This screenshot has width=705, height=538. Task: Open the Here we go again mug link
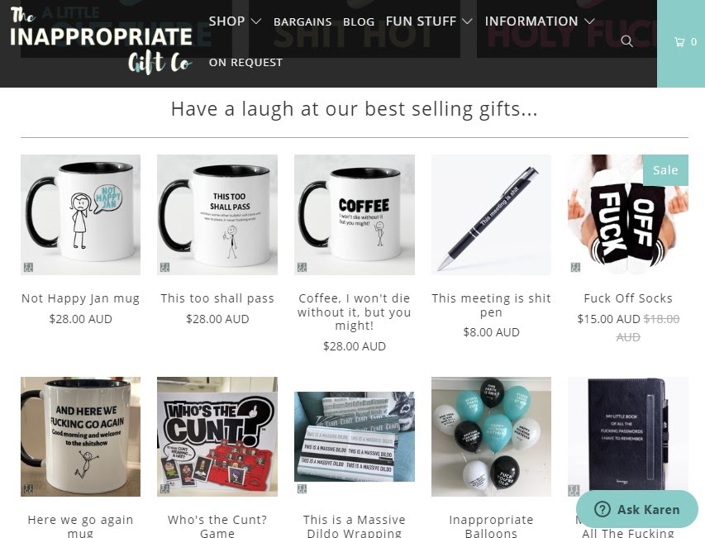click(x=80, y=526)
